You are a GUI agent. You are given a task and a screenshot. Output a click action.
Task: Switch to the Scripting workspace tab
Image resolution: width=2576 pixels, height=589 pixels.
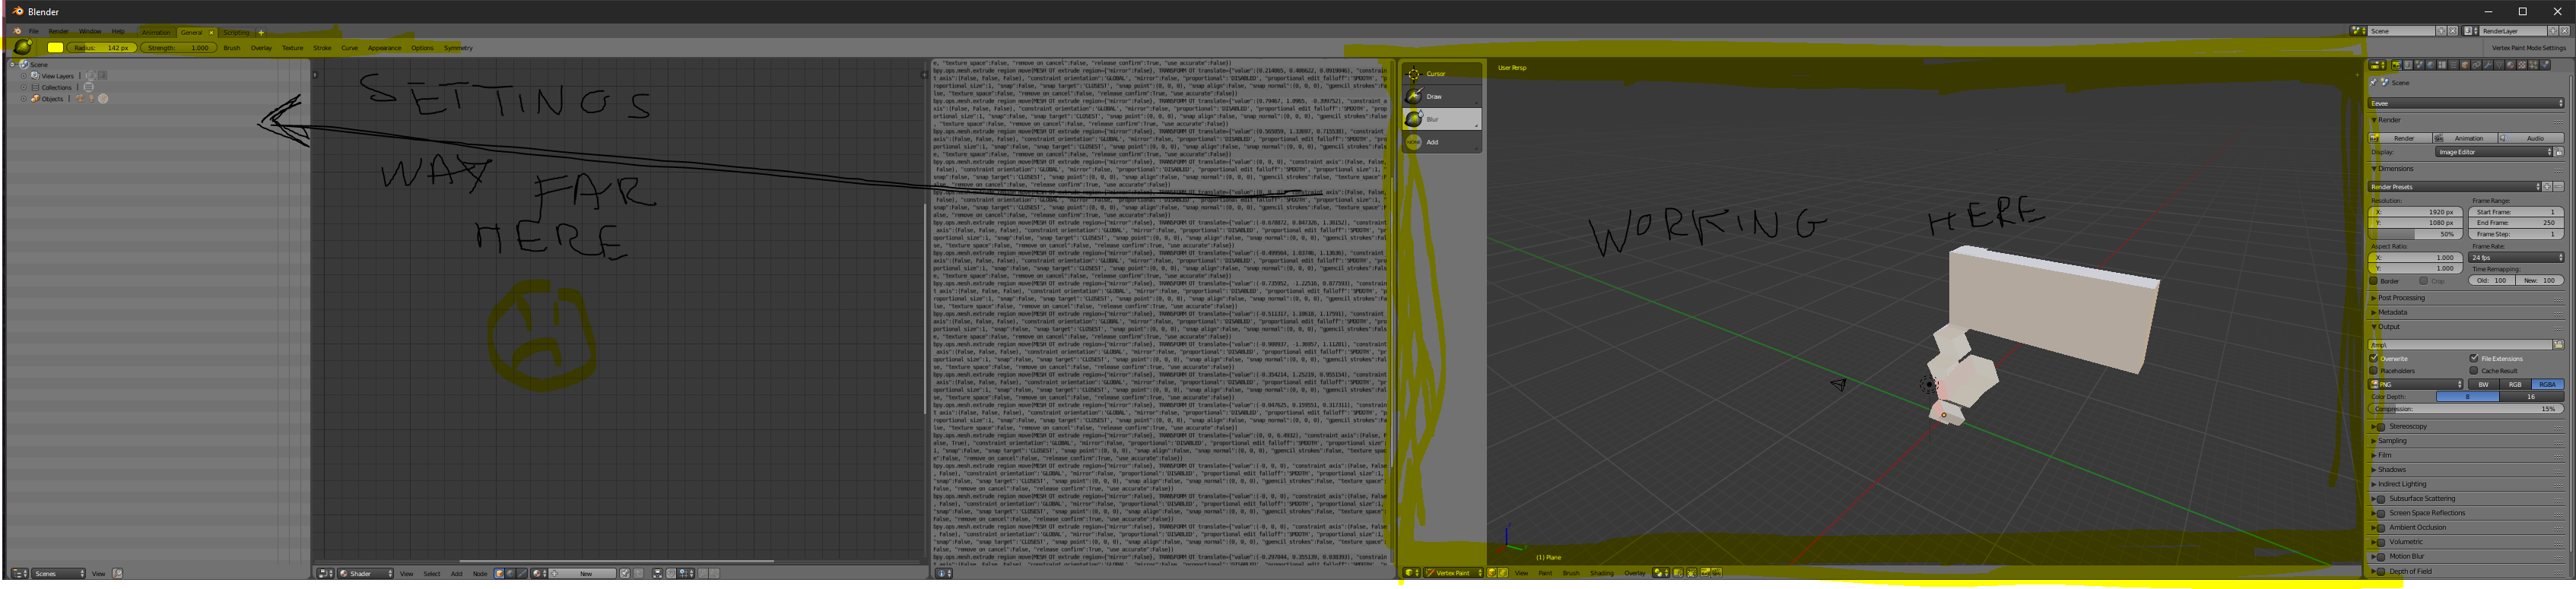[236, 32]
